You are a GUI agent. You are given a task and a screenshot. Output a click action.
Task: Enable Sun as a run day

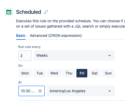click(108, 73)
